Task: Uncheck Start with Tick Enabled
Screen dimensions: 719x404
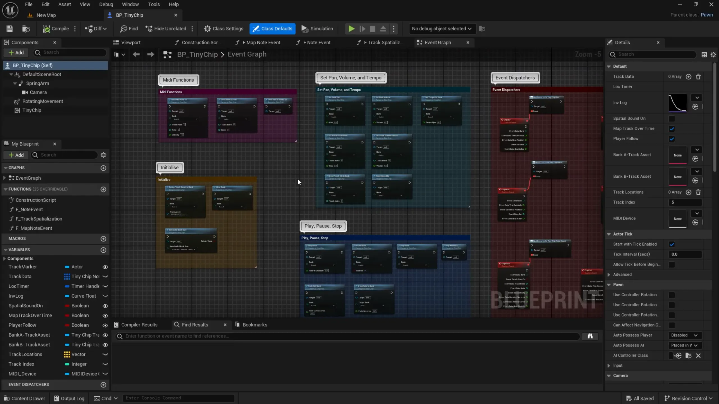Action: point(672,244)
